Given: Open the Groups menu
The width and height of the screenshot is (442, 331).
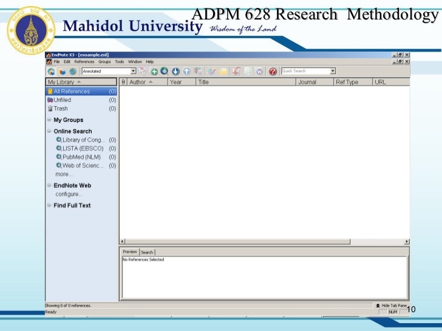Looking at the screenshot, I should 104,62.
